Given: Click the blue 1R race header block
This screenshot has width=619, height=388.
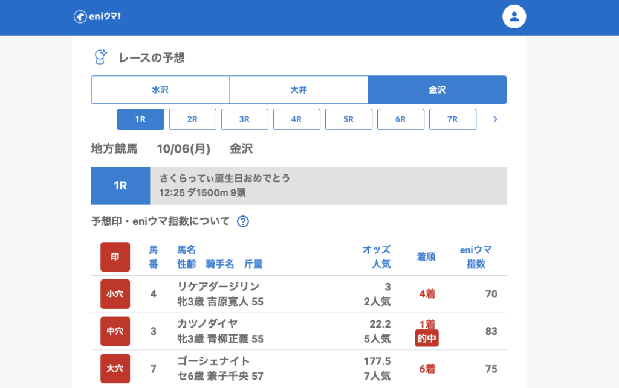Looking at the screenshot, I should coord(120,186).
